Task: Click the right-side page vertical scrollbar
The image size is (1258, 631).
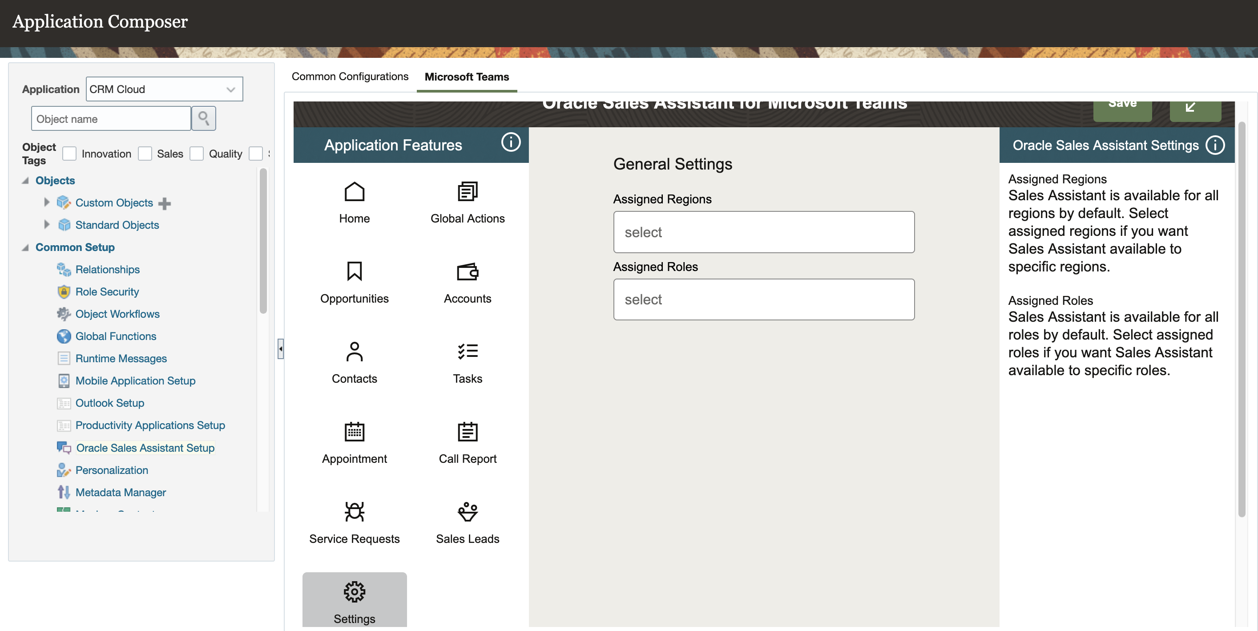Action: pos(1242,320)
